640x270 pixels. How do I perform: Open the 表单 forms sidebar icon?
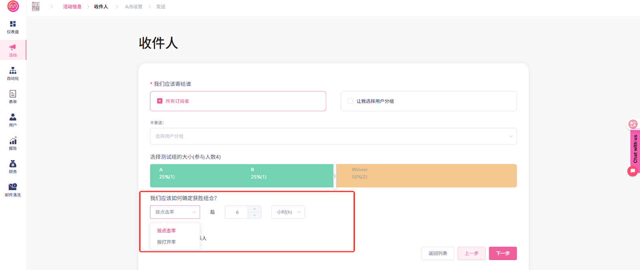tap(13, 94)
